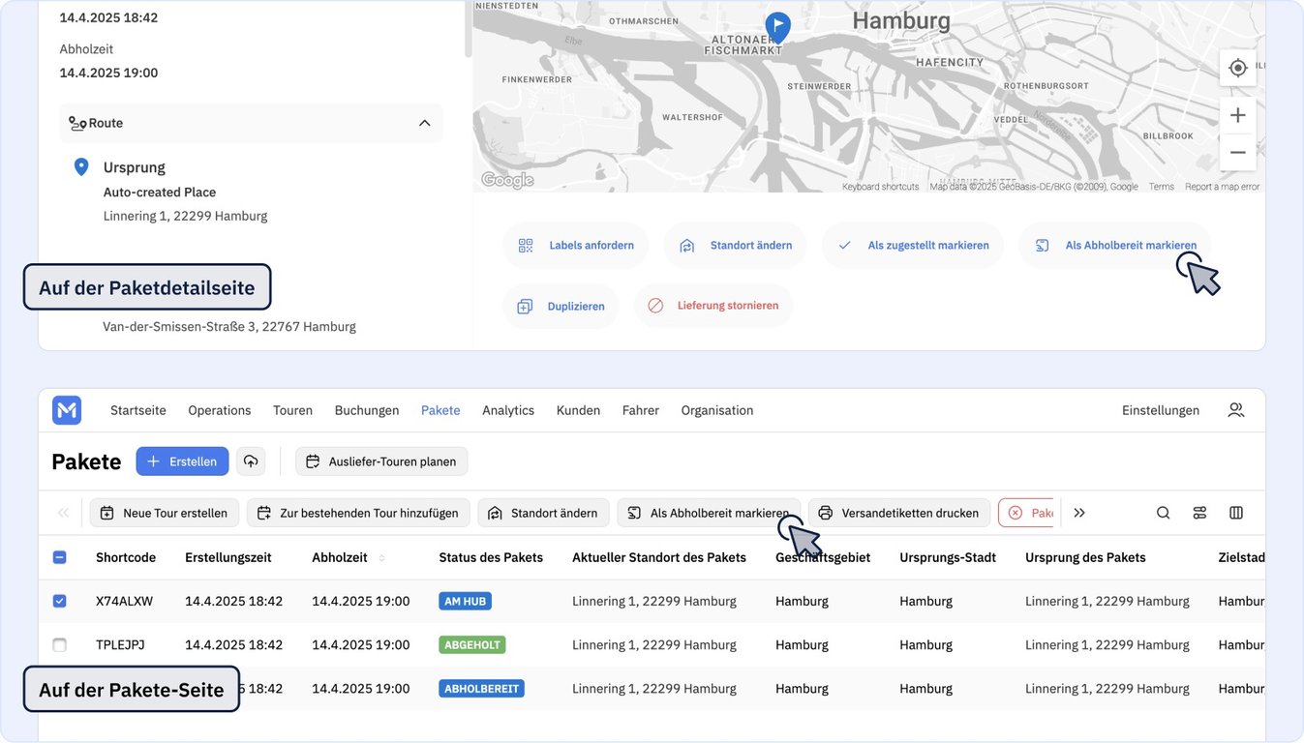Click the map Terms link

1162,187
